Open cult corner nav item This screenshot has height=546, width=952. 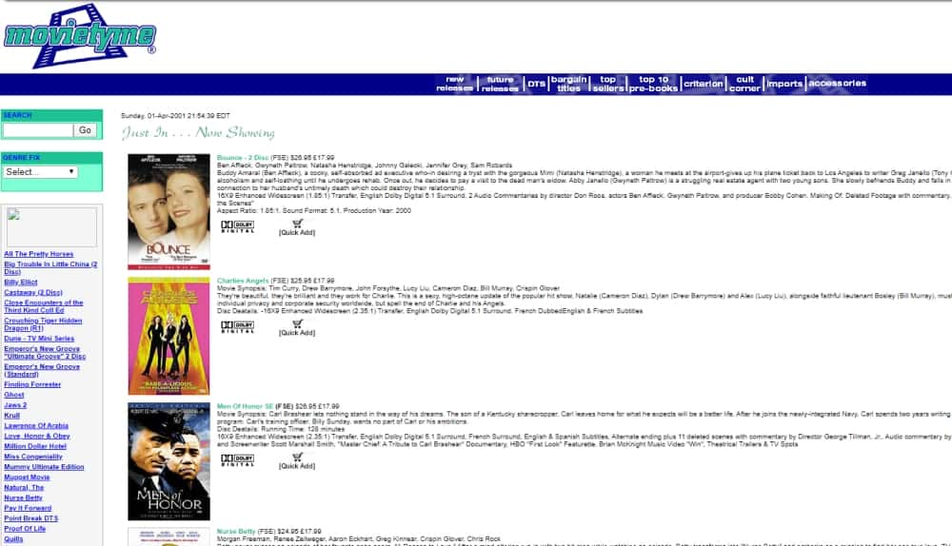click(x=745, y=84)
